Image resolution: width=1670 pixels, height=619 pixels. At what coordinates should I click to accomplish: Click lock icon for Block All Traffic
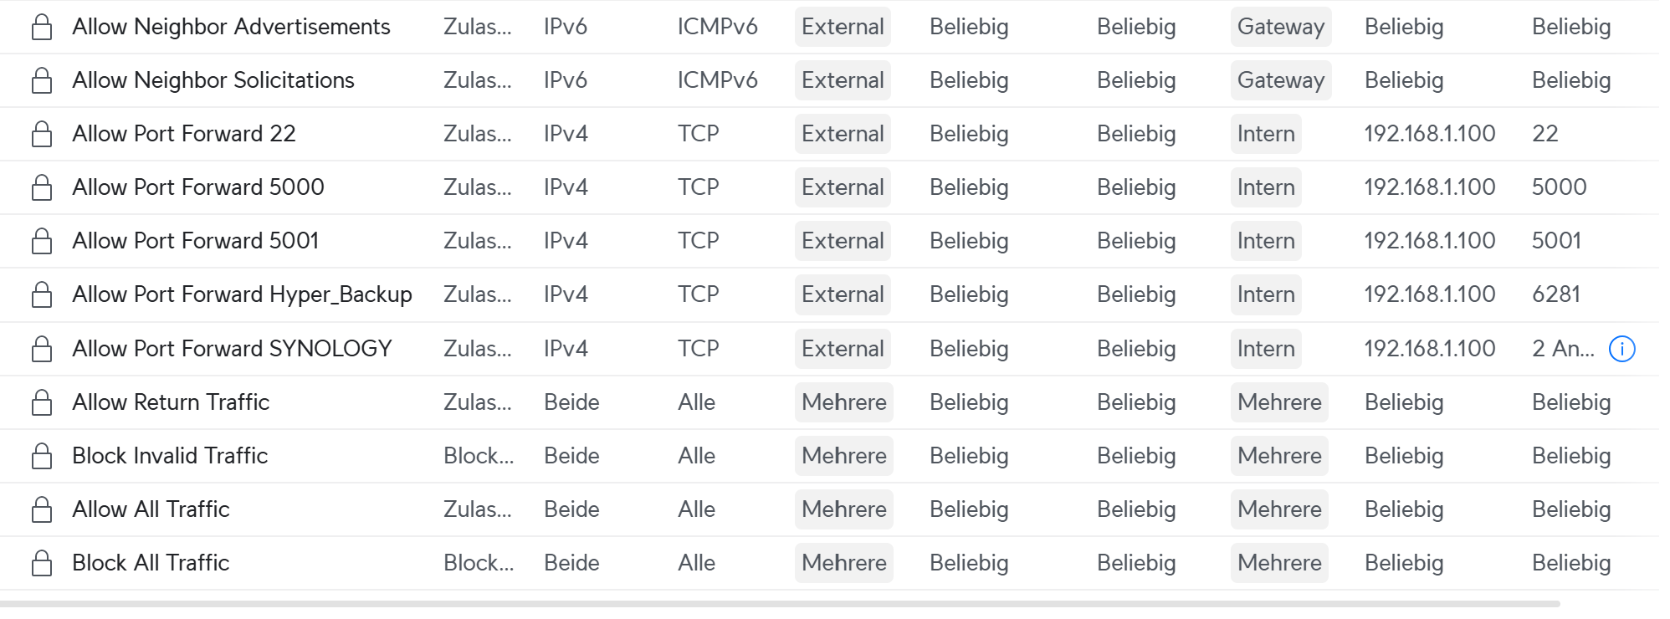pyautogui.click(x=42, y=563)
